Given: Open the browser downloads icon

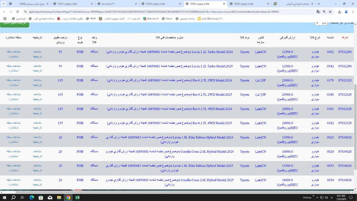Looking at the screenshot, I should coord(340,12).
